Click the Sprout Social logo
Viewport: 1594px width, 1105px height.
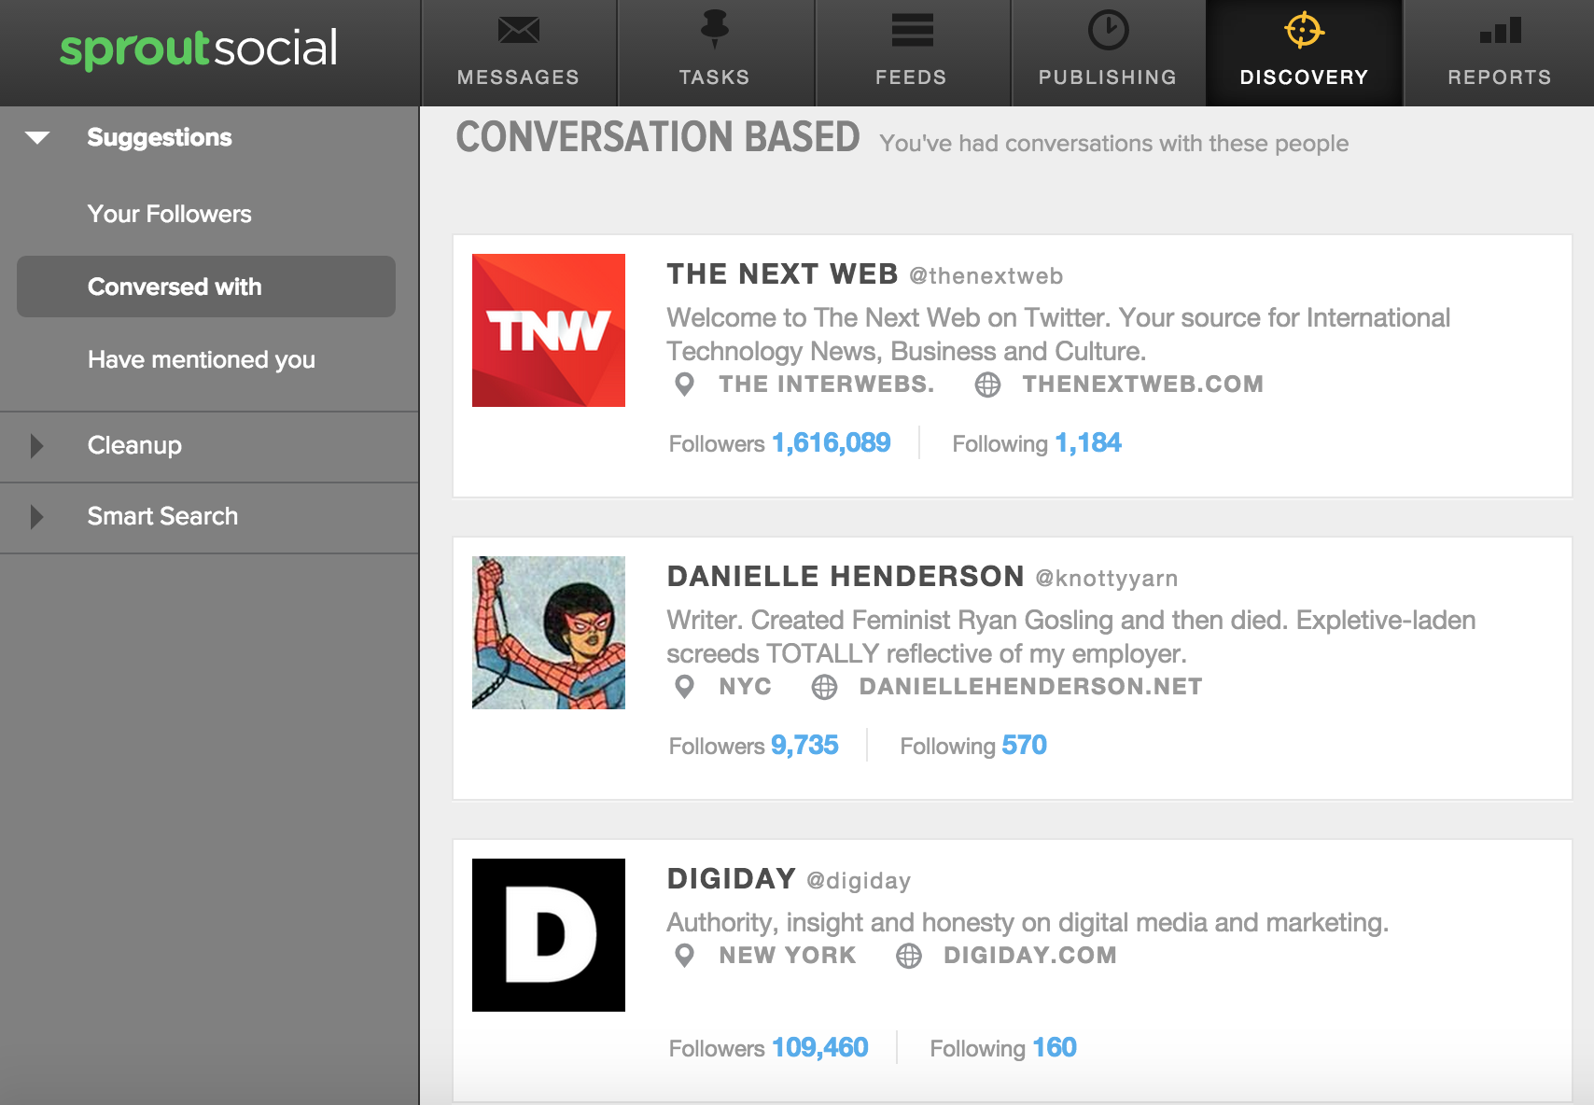(x=198, y=49)
